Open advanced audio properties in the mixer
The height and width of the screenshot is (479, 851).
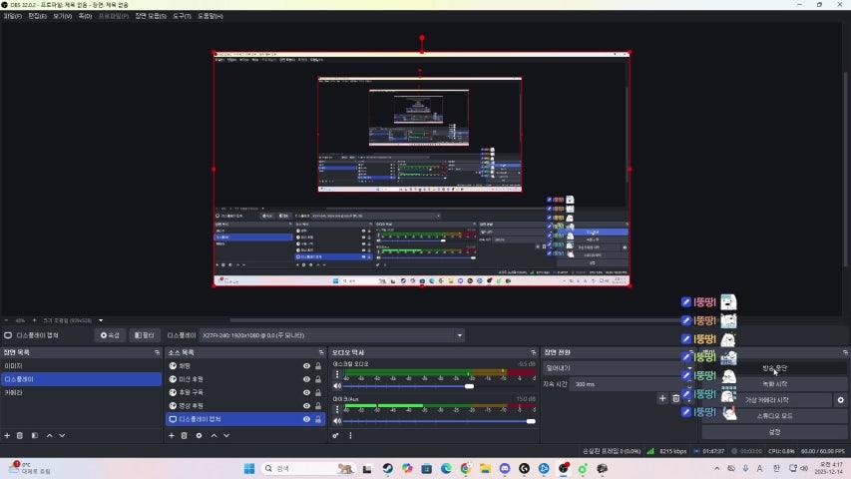click(336, 435)
